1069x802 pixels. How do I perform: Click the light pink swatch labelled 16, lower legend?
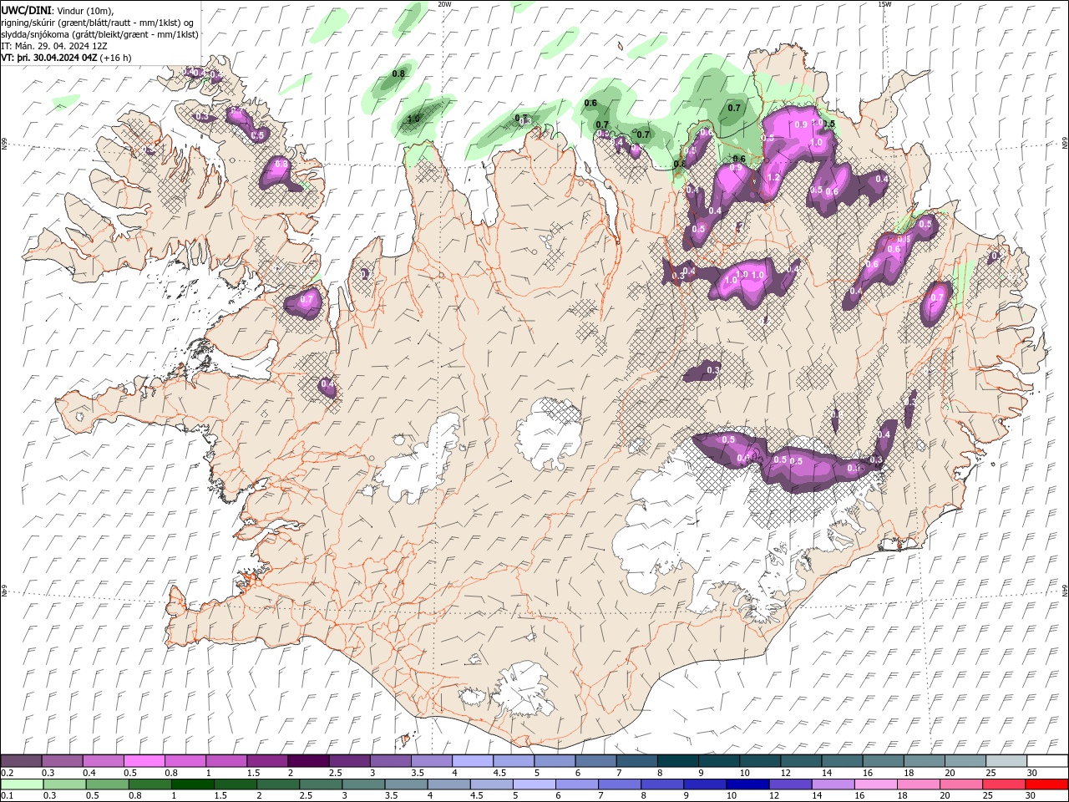pyautogui.click(x=874, y=784)
